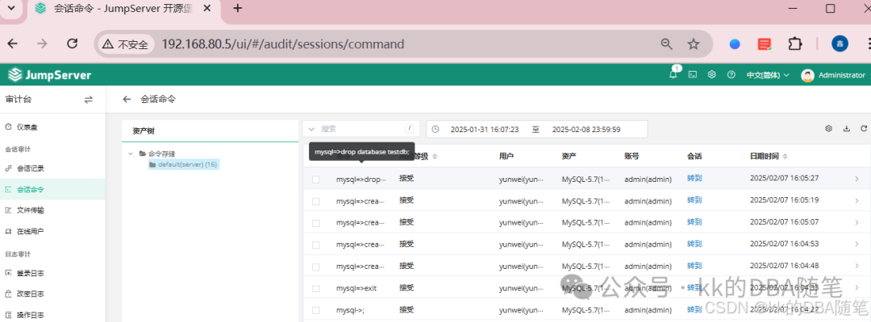Screen dimensions: 871x322
Task: Open a new browser tab
Action: click(237, 8)
